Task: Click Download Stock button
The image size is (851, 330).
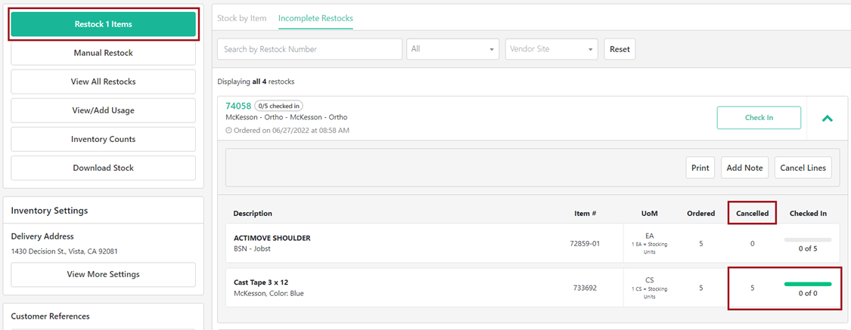Action: point(103,168)
